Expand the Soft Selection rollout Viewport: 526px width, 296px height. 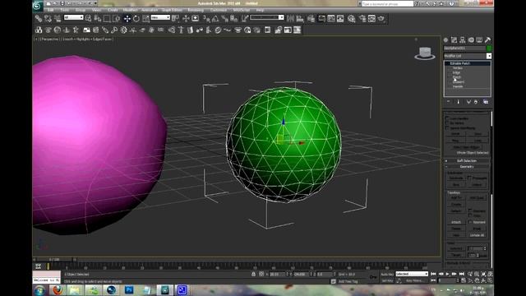coord(467,161)
